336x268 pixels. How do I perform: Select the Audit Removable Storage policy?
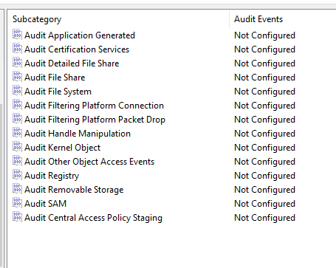pos(74,190)
